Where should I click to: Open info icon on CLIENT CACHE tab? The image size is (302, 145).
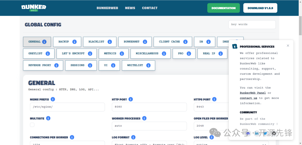(x=185, y=42)
